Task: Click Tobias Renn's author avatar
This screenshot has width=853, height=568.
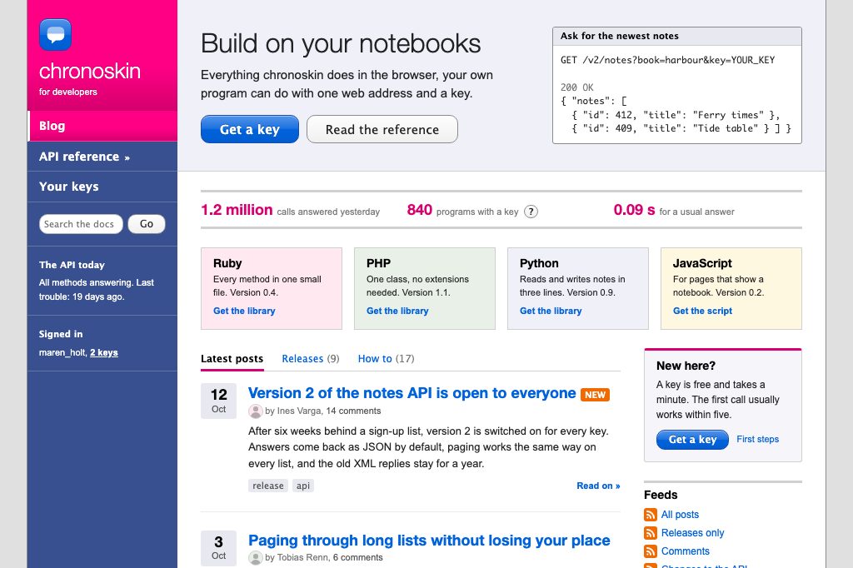Action: click(255, 558)
